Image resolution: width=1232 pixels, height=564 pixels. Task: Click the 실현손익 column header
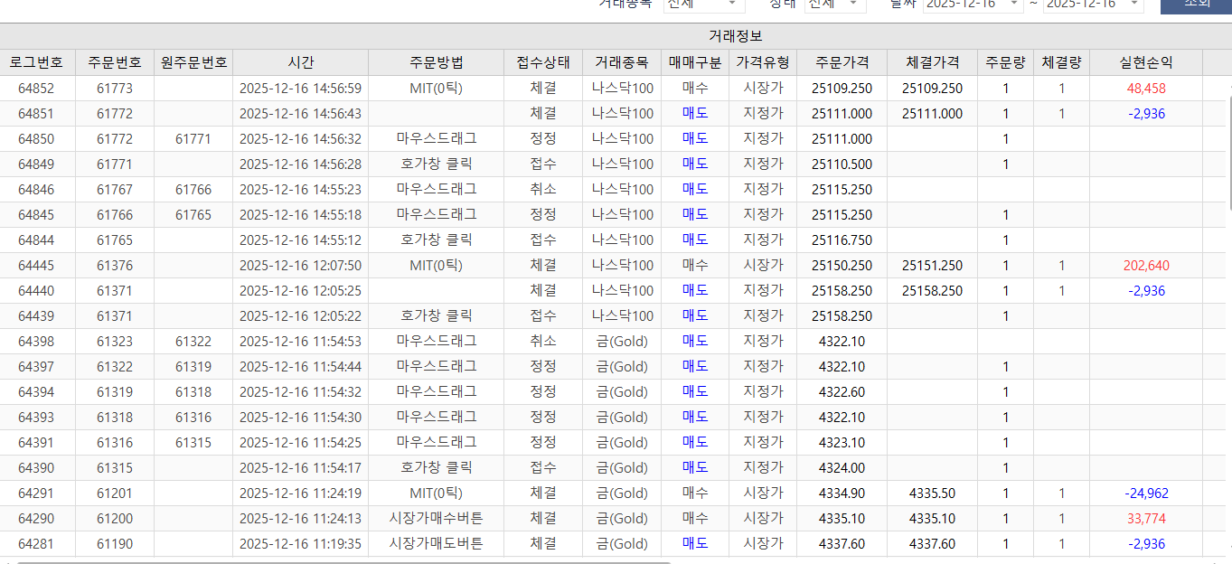tap(1146, 62)
